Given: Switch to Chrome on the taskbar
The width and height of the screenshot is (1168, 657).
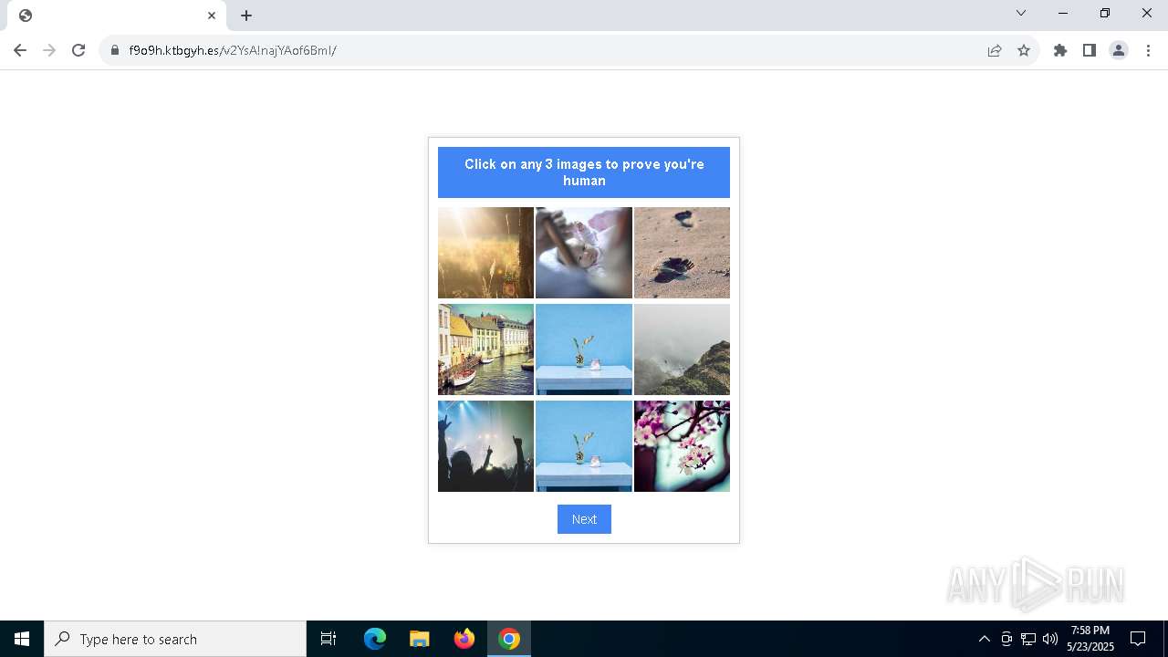Looking at the screenshot, I should pos(509,639).
